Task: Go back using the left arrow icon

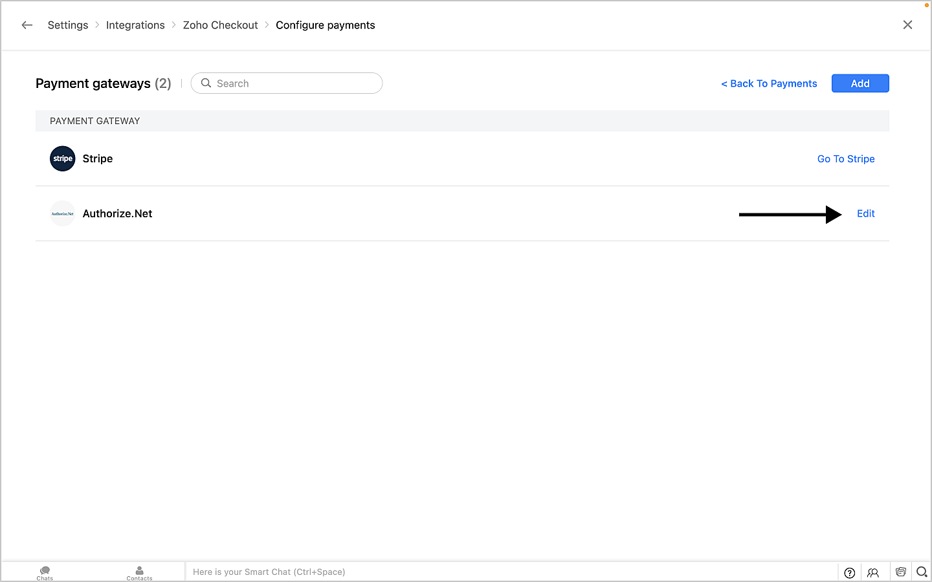Action: pyautogui.click(x=27, y=25)
